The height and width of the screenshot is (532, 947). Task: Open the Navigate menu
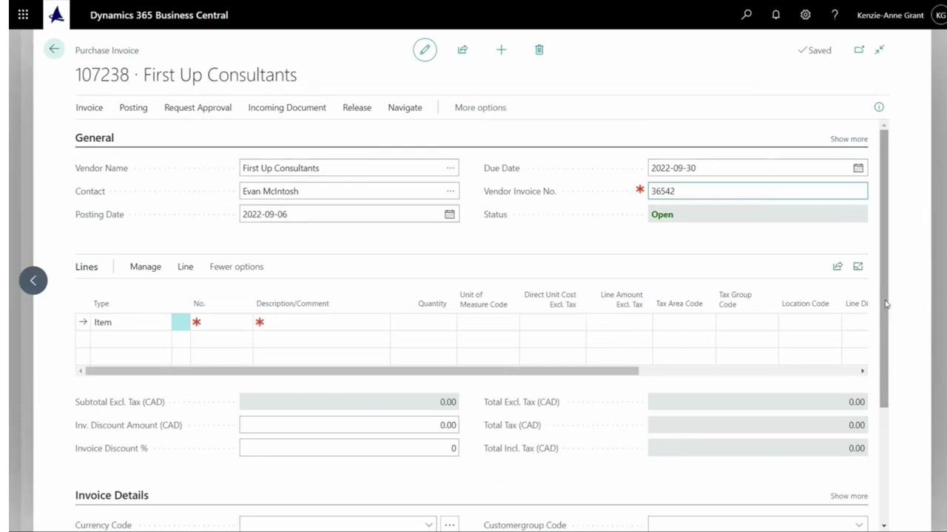click(405, 107)
